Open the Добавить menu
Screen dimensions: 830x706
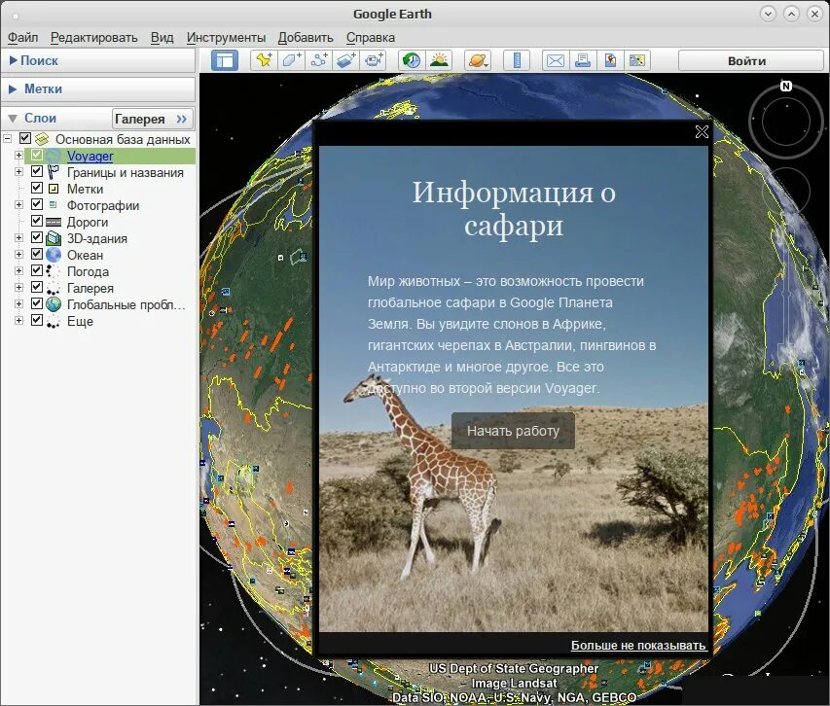(x=306, y=38)
